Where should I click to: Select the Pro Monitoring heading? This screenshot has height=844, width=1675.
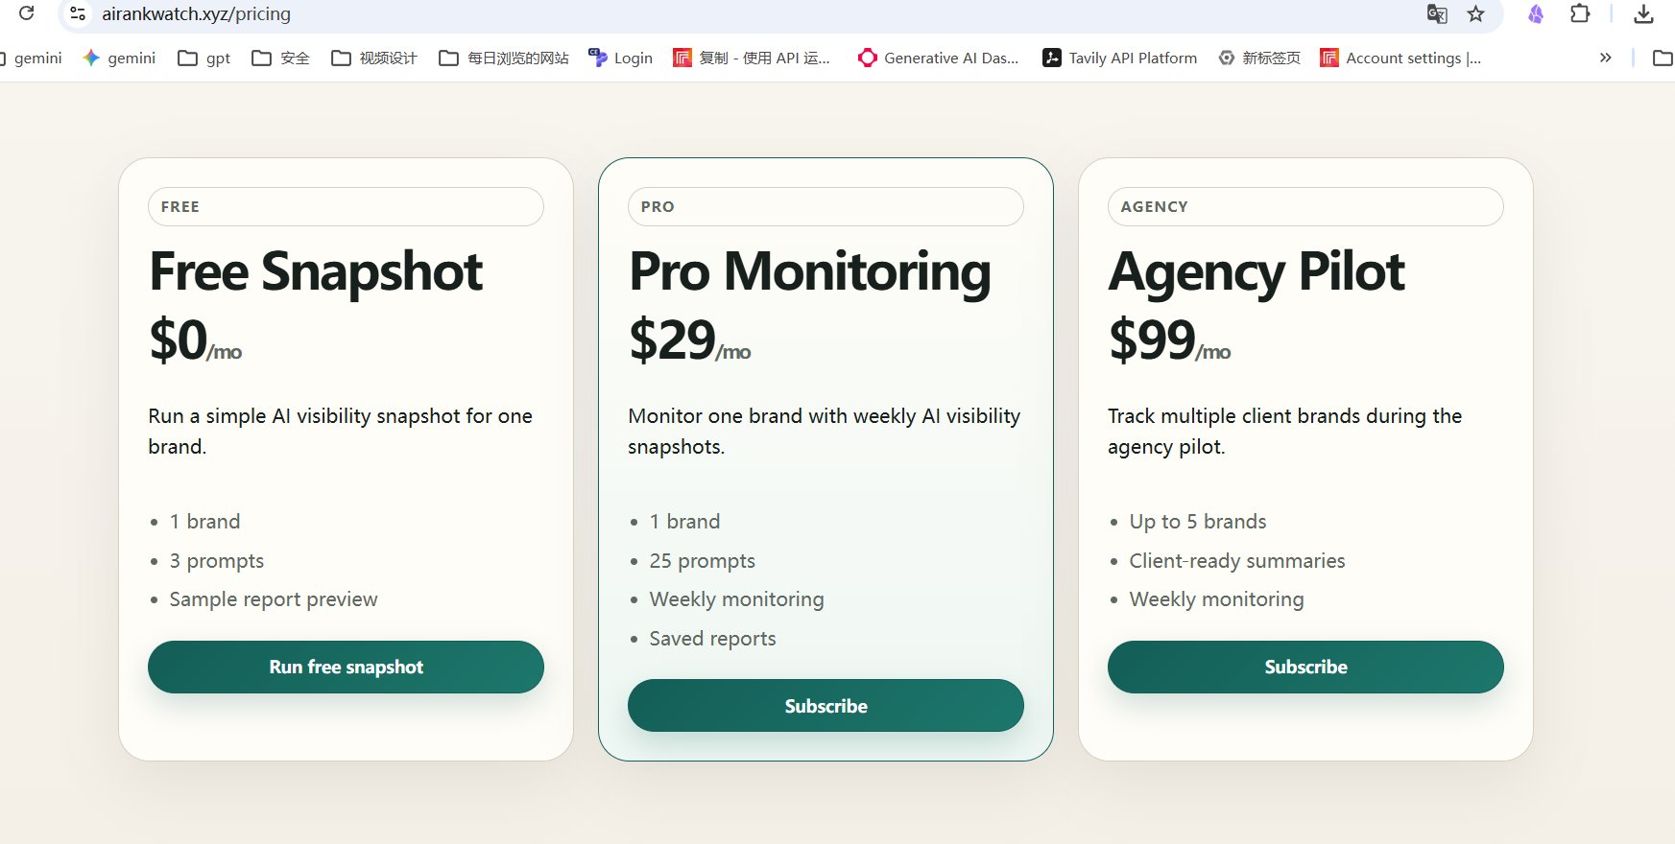810,271
